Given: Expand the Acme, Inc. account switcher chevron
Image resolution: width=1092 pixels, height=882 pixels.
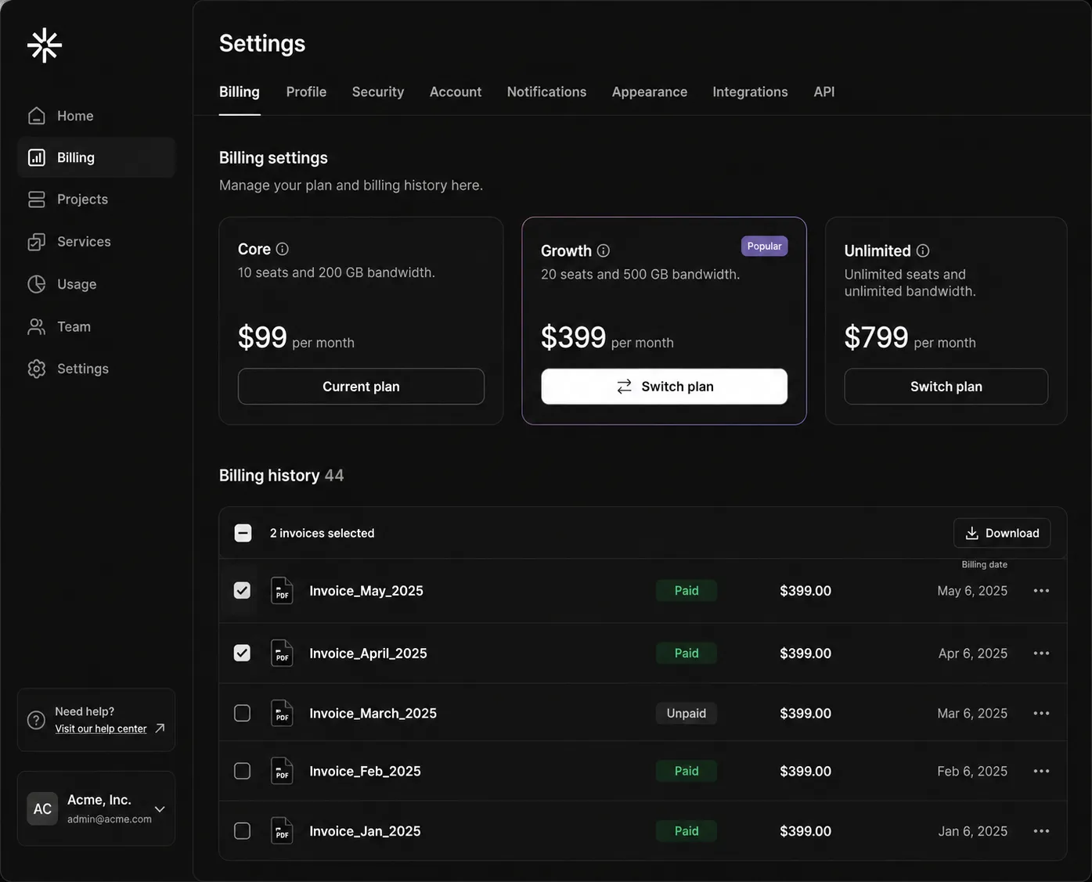Looking at the screenshot, I should click(160, 809).
